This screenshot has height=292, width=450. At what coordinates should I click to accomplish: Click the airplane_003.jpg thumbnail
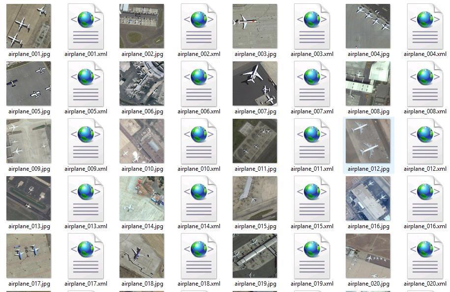[255, 26]
